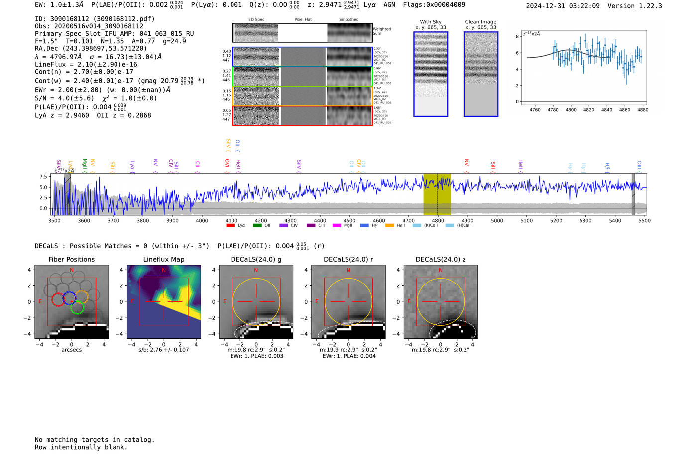
Task: Click the "Pixel Flat" column header
Action: tap(303, 19)
